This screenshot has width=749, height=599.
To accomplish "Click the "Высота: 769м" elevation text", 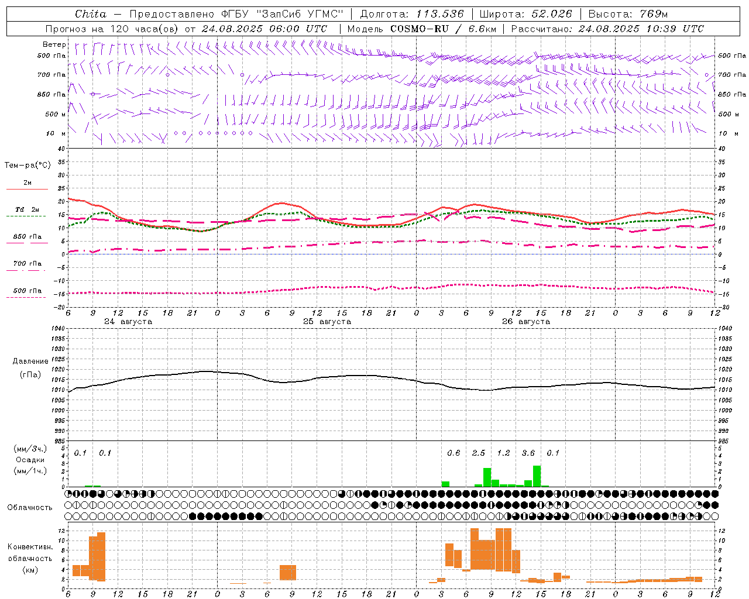I will coord(628,14).
